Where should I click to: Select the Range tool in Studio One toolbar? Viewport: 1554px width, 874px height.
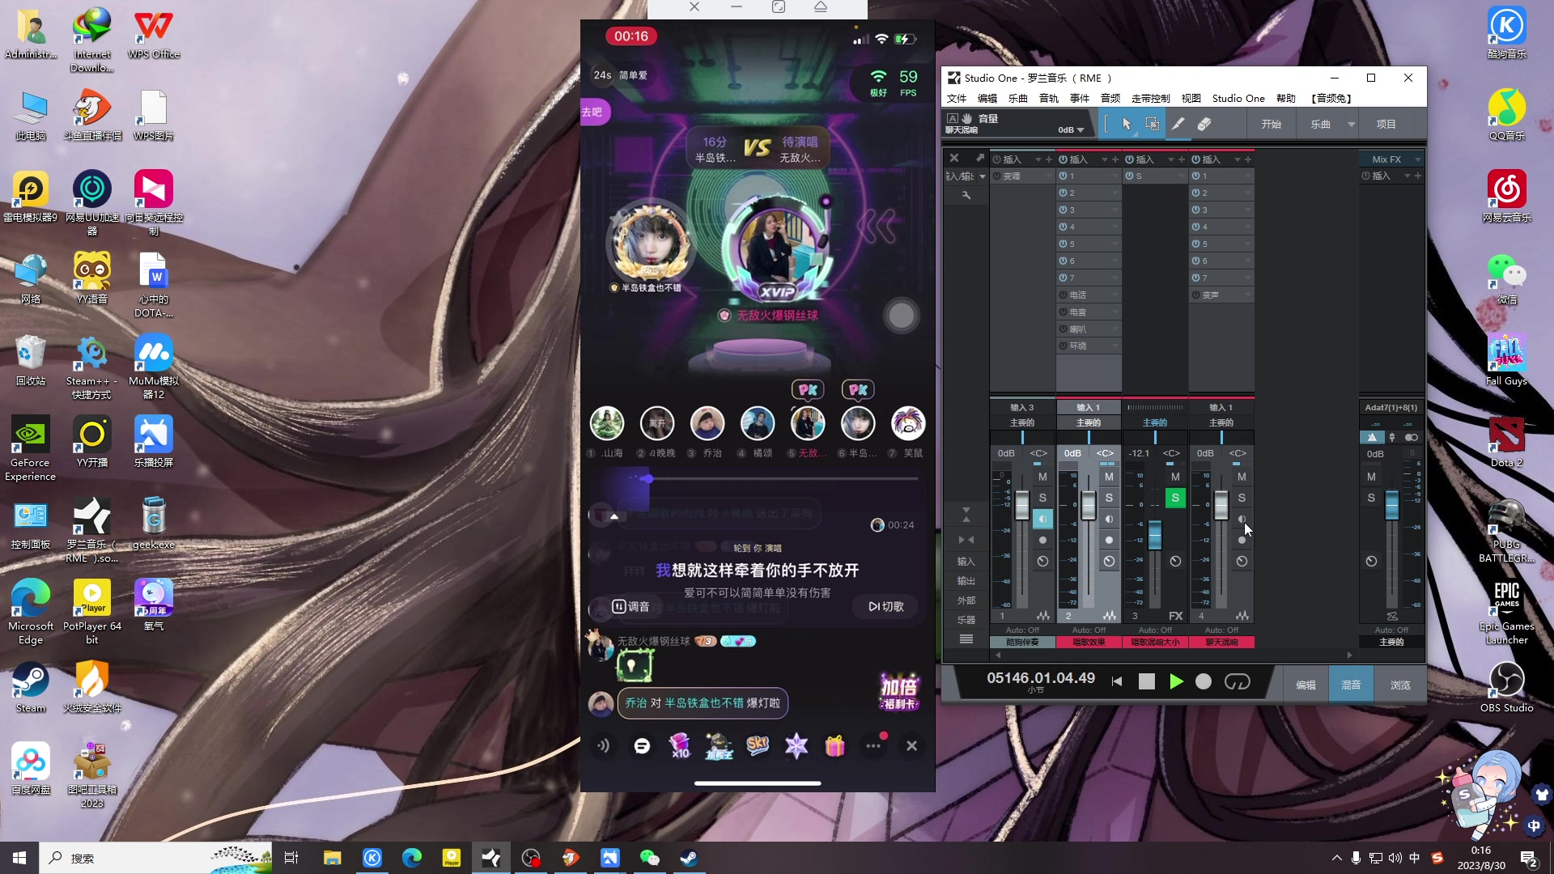click(1152, 124)
